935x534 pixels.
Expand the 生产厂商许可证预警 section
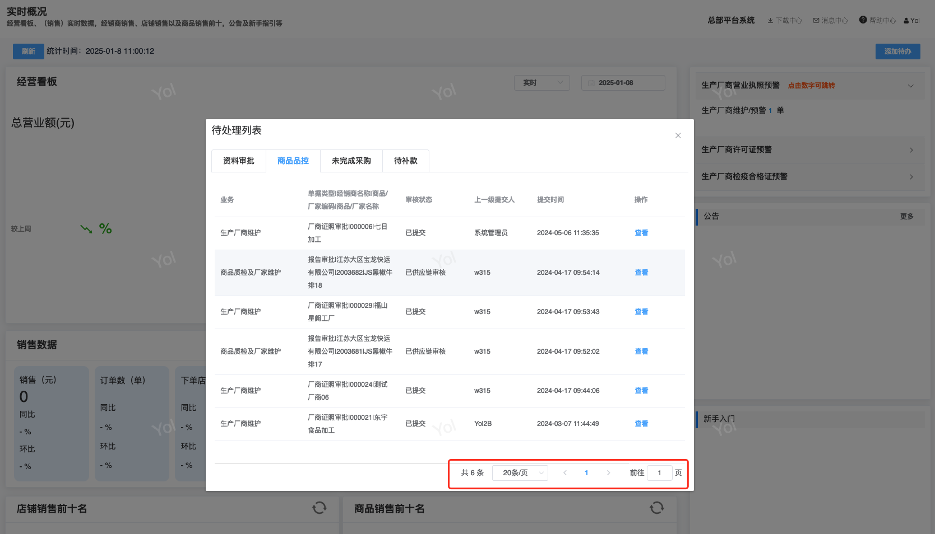(910, 150)
